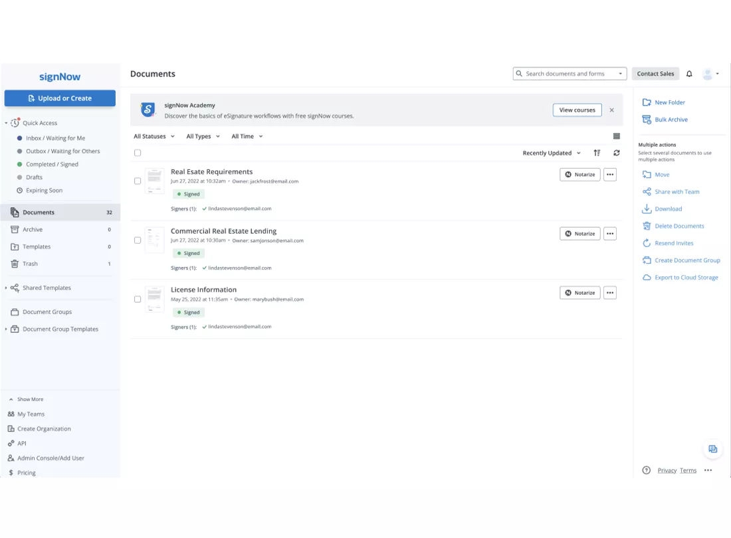Click the Export to Cloud Storage icon

(x=647, y=278)
